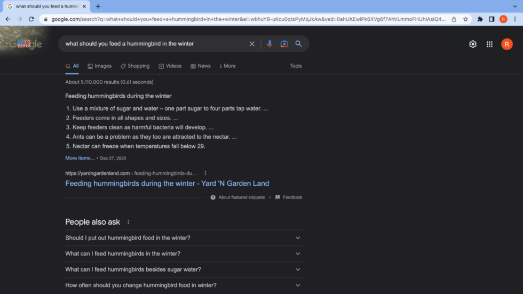
Task: Open Google Lens image search
Action: [x=284, y=44]
